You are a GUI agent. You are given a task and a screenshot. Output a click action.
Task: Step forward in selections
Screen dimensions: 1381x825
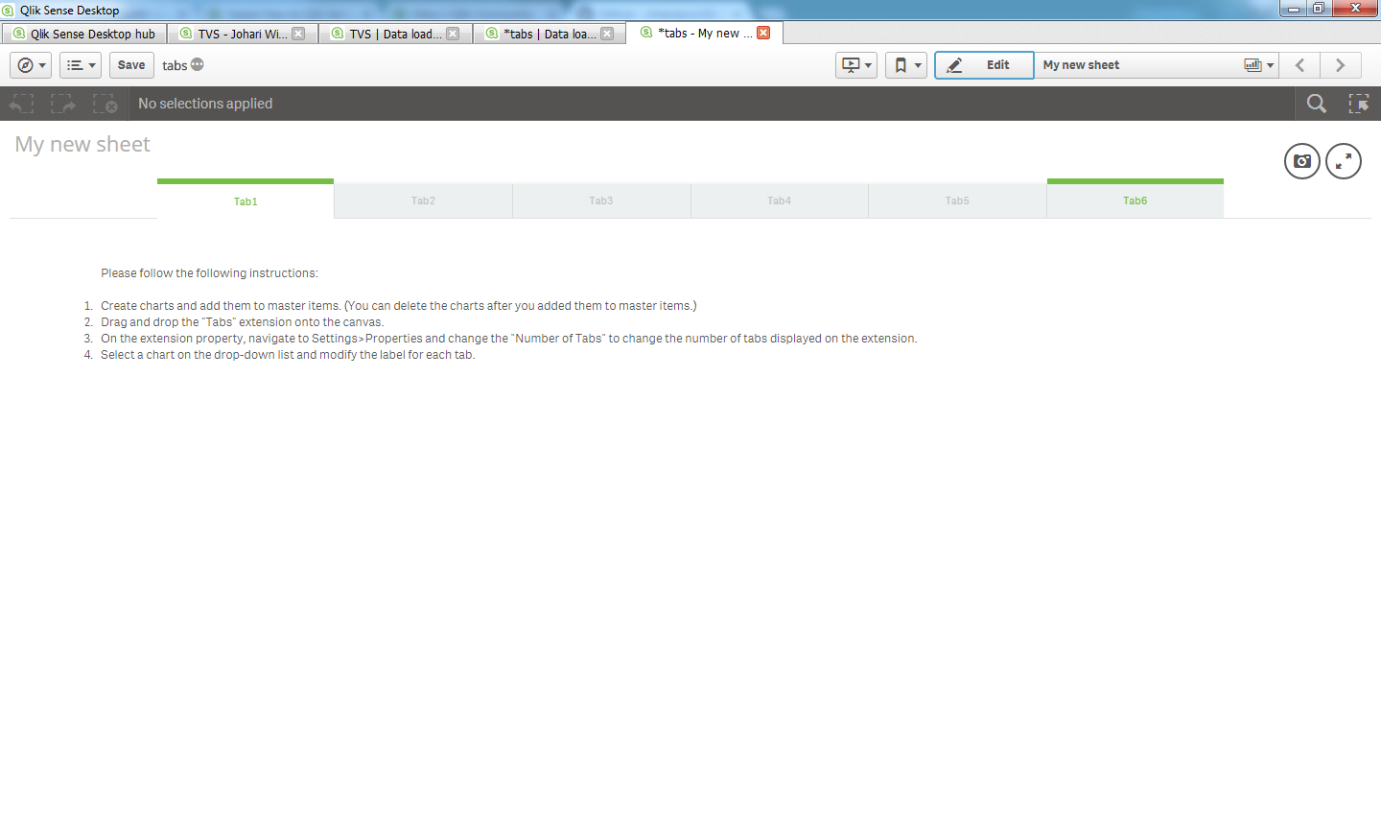point(63,104)
